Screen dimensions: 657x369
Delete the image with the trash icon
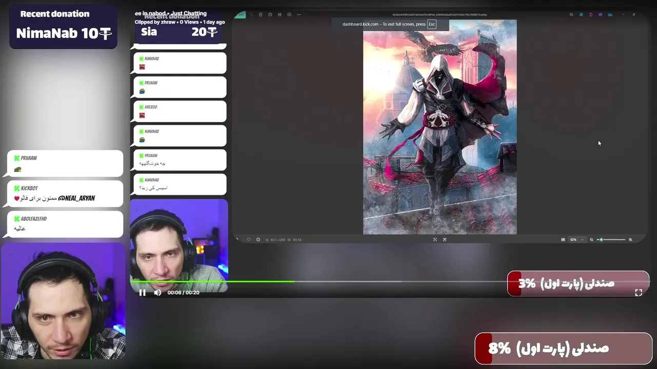pos(260,14)
